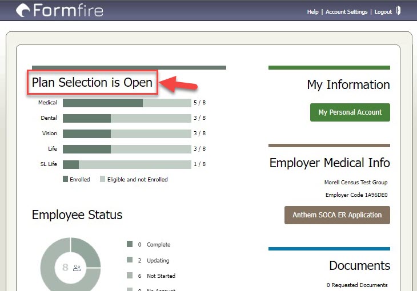Click the logout door icon
This screenshot has height=291, width=417.
(x=398, y=11)
